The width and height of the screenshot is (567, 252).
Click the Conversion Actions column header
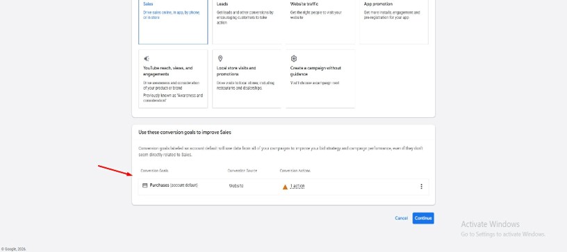click(295, 171)
